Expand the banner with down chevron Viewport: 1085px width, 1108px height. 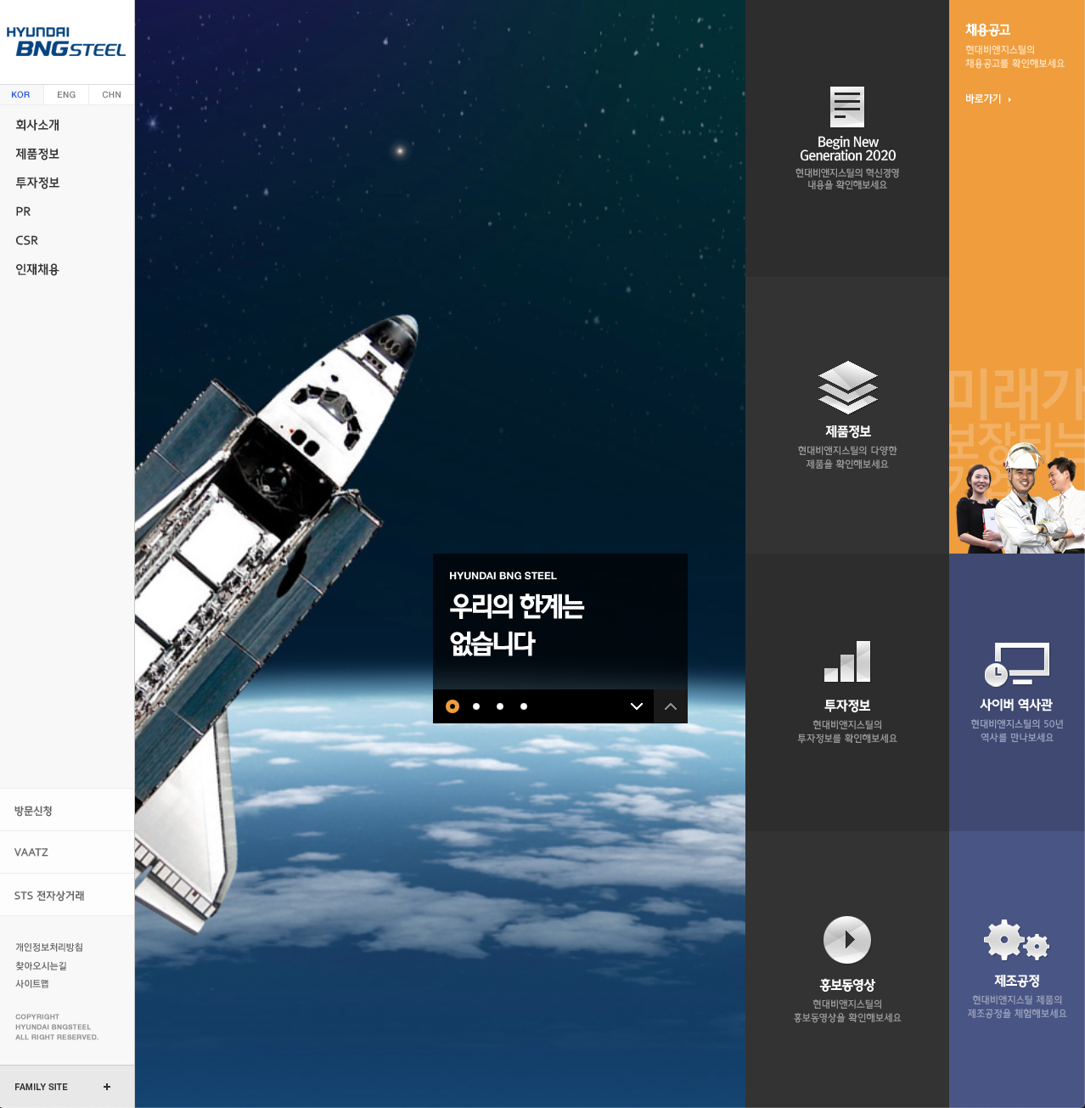[x=637, y=706]
